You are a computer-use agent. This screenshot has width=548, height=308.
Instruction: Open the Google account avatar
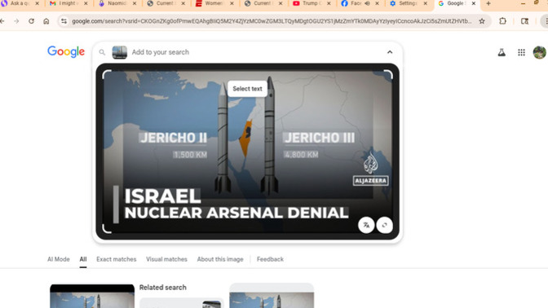tap(539, 52)
